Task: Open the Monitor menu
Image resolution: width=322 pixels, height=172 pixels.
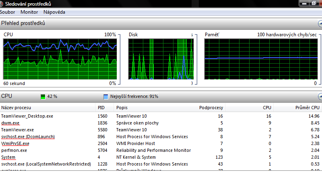Action: click(x=29, y=12)
